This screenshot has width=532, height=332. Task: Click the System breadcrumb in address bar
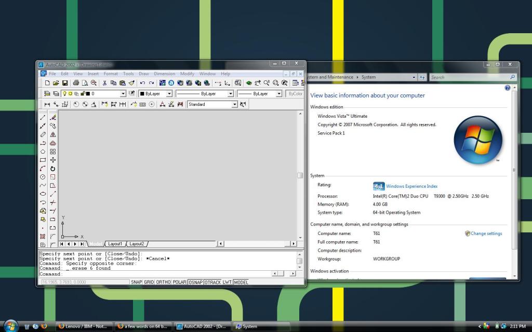point(368,77)
